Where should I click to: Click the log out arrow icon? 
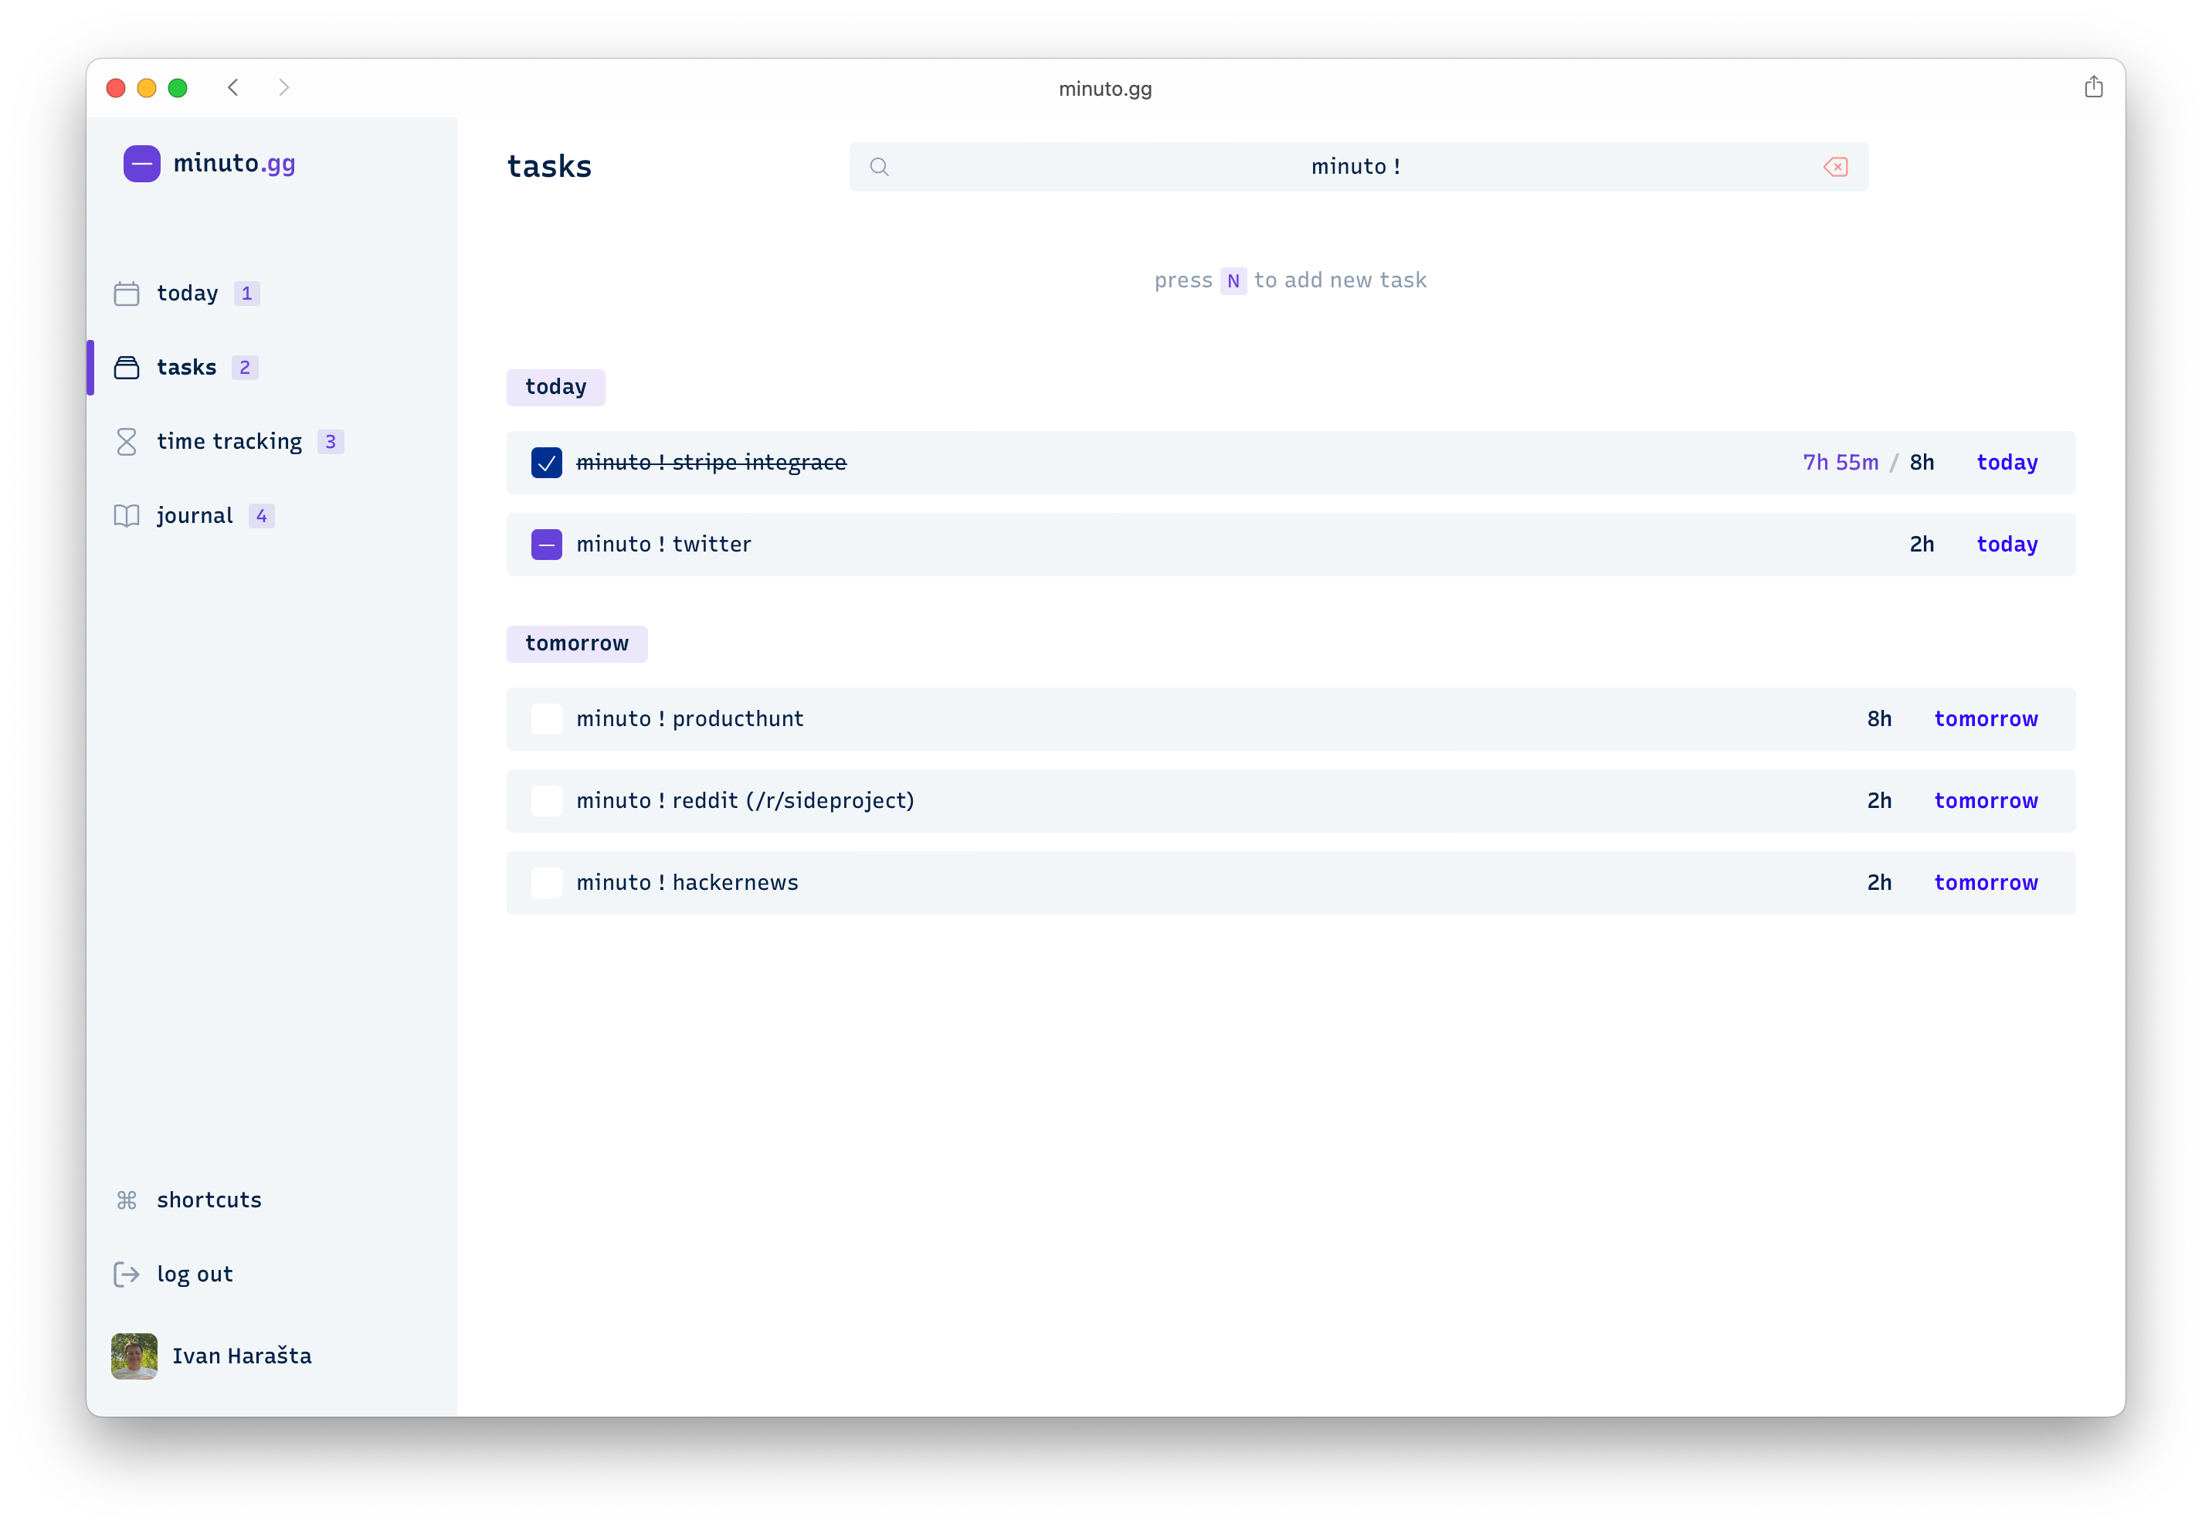[127, 1274]
